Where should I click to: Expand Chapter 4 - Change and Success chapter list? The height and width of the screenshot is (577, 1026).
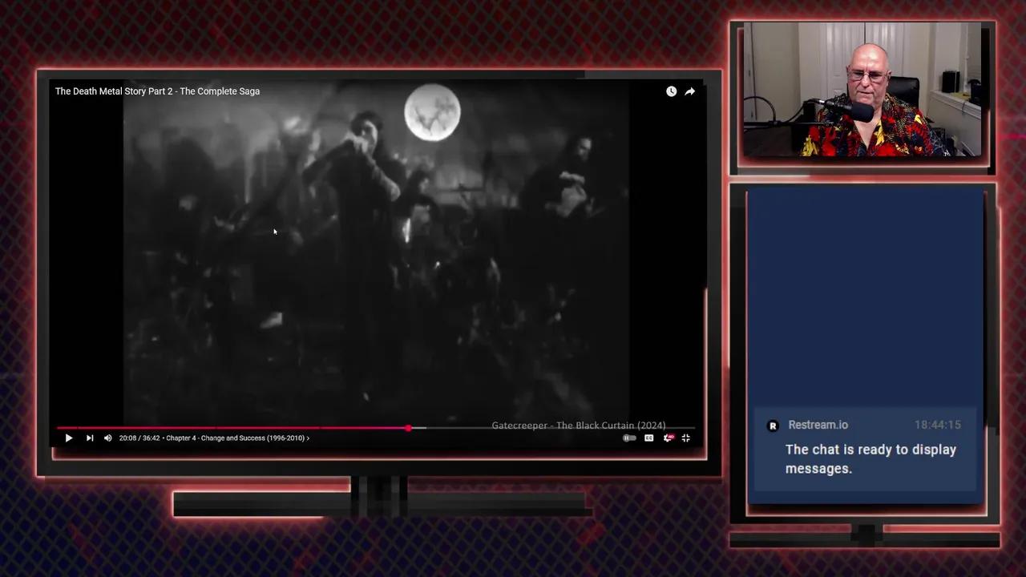pyautogui.click(x=237, y=438)
